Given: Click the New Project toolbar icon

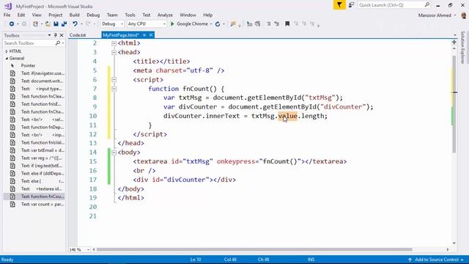Looking at the screenshot, I should (x=35, y=24).
